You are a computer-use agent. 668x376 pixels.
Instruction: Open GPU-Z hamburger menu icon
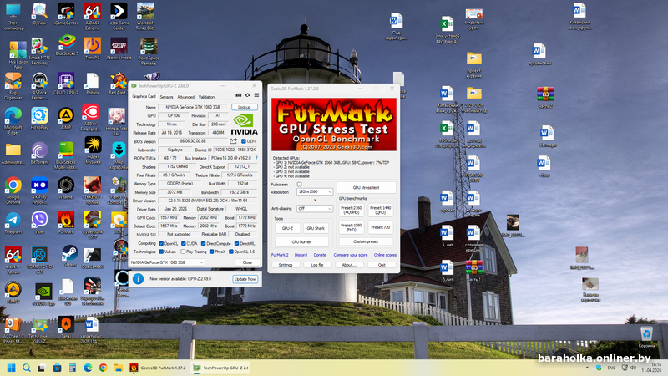256,95
